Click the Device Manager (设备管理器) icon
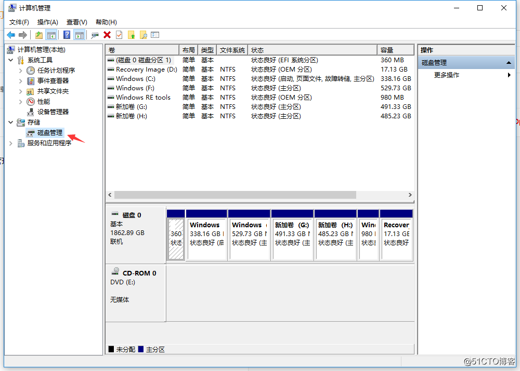 click(31, 112)
